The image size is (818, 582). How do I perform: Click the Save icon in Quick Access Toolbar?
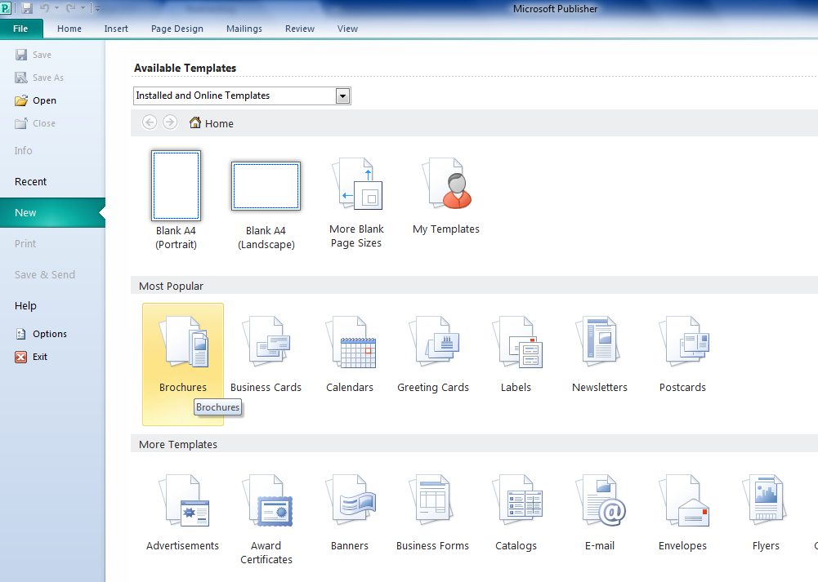click(x=27, y=8)
